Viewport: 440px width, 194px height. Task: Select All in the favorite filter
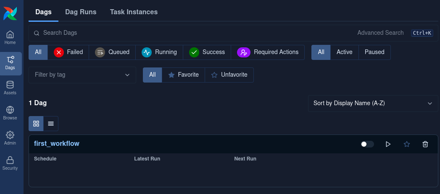[153, 75]
